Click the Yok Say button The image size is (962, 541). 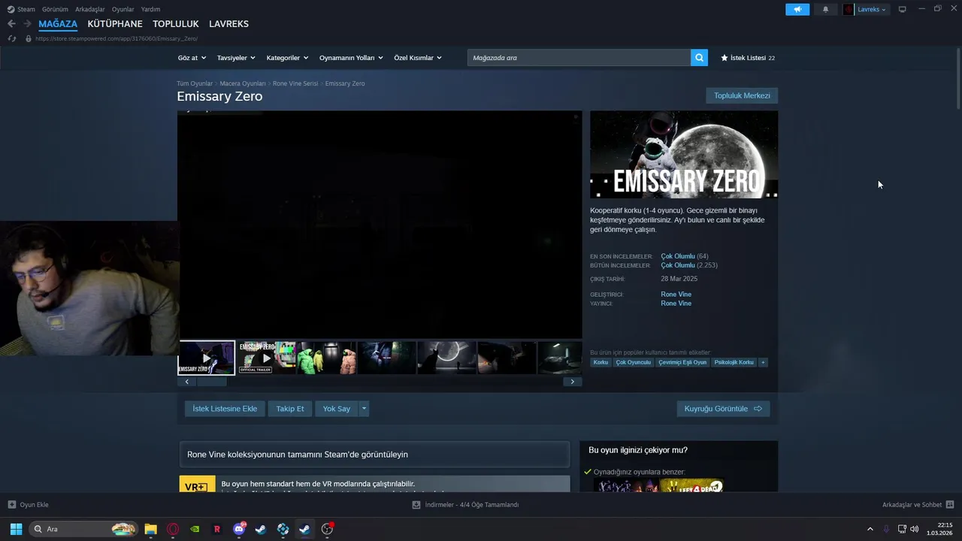(337, 409)
